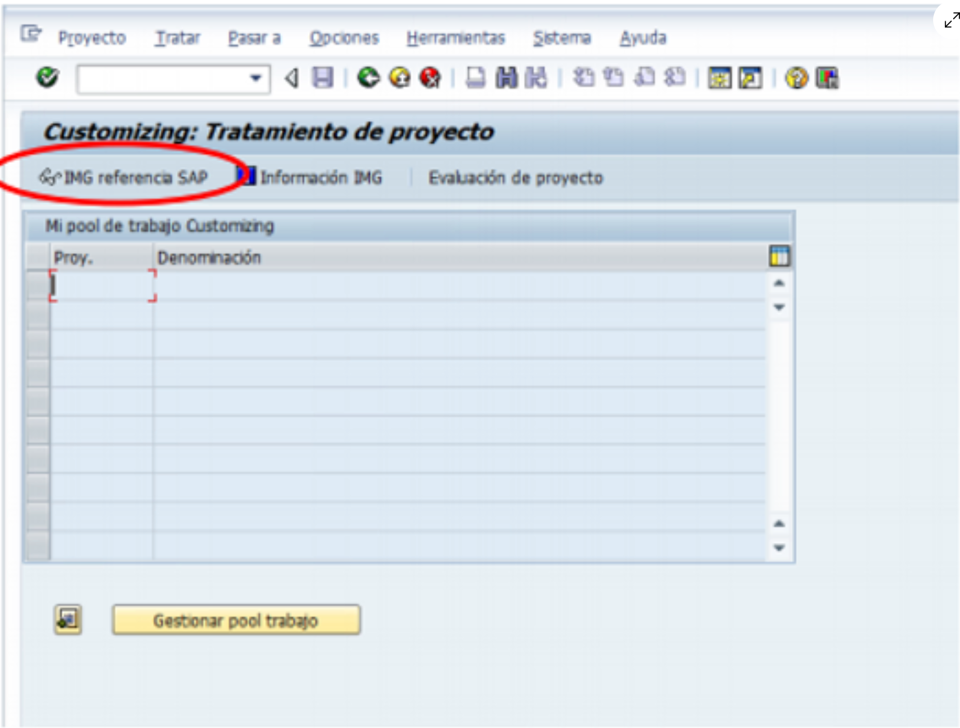The height and width of the screenshot is (728, 960).
Task: Click the Print icon
Action: (x=475, y=78)
